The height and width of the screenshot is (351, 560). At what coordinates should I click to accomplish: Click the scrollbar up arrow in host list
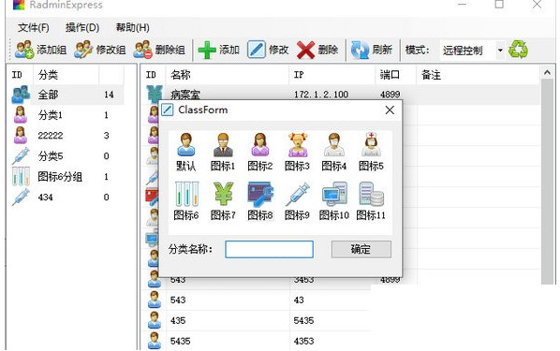point(547,73)
